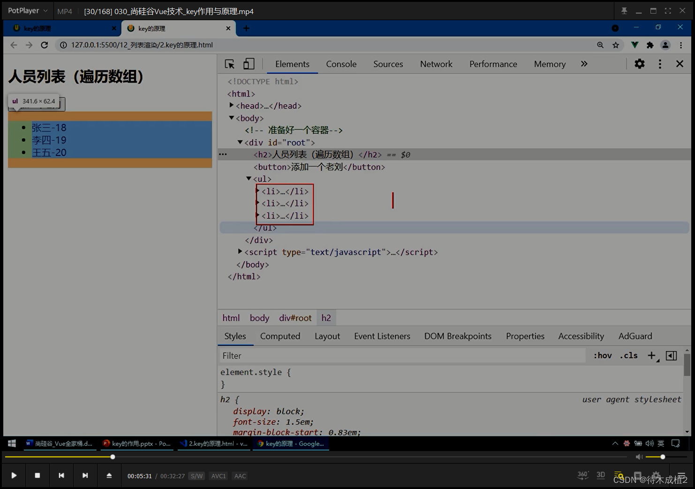The height and width of the screenshot is (489, 695).
Task: Open the Computed pane
Action: (x=280, y=336)
